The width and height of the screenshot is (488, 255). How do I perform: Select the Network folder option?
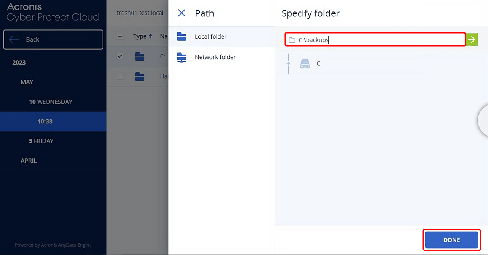(x=215, y=57)
